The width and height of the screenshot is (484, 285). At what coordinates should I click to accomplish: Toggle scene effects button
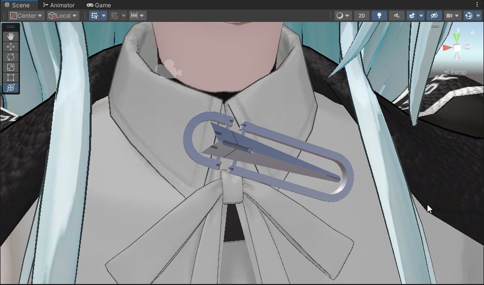(x=412, y=16)
